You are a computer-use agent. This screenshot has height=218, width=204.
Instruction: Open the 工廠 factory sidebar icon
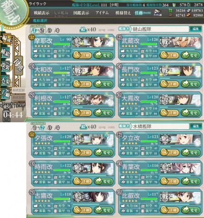5,94
